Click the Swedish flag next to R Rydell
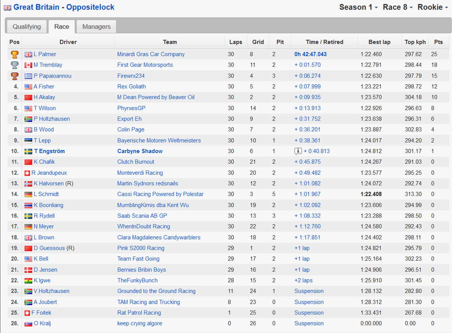 pos(28,216)
